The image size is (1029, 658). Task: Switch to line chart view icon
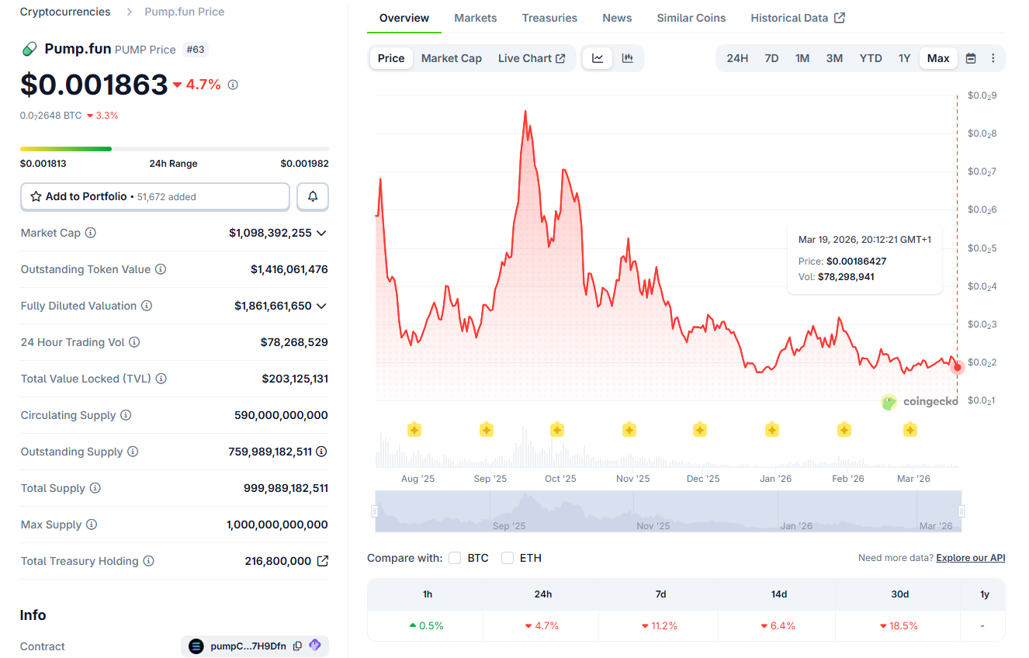(x=598, y=58)
